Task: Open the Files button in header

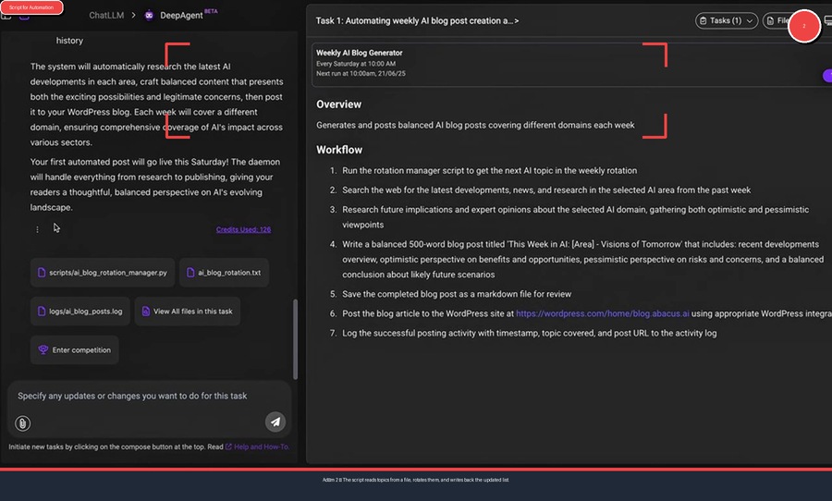Action: click(777, 20)
